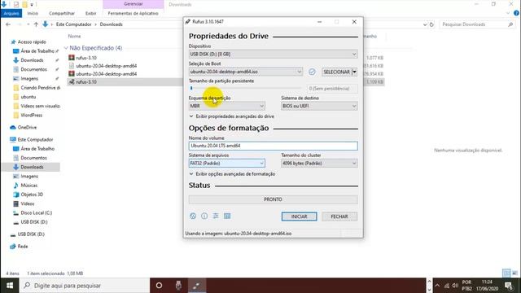Screen dimensions: 521x293
Task: Click the Pesquisar Downloads search box
Action: click(x=477, y=24)
